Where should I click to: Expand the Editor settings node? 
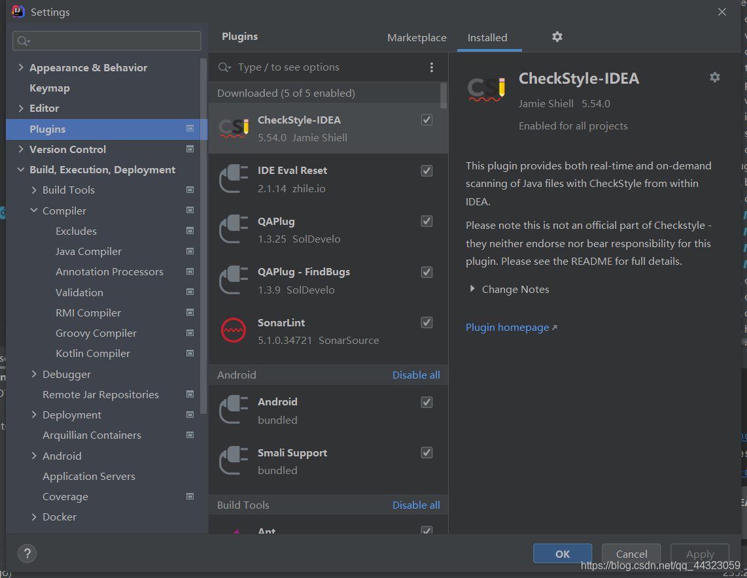pyautogui.click(x=20, y=108)
